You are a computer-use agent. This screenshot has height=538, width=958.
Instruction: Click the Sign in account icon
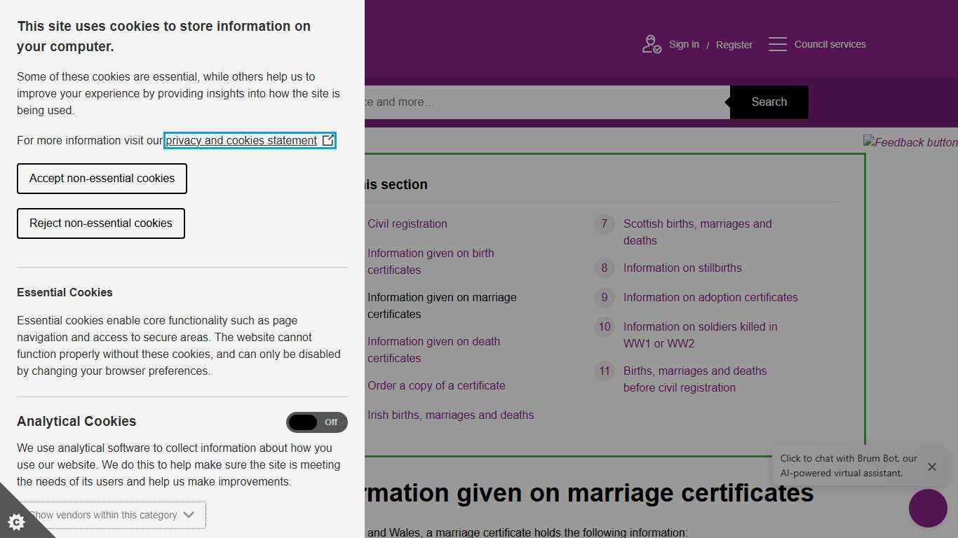(651, 43)
